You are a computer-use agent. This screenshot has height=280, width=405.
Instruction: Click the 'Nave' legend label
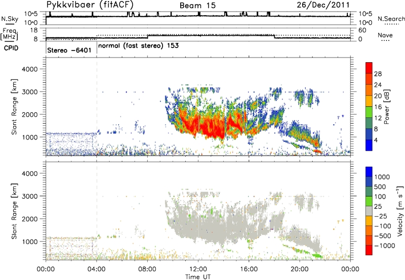[x=385, y=35]
